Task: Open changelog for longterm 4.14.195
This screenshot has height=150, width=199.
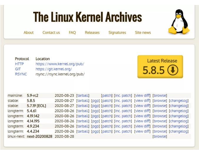Action: [179, 121]
